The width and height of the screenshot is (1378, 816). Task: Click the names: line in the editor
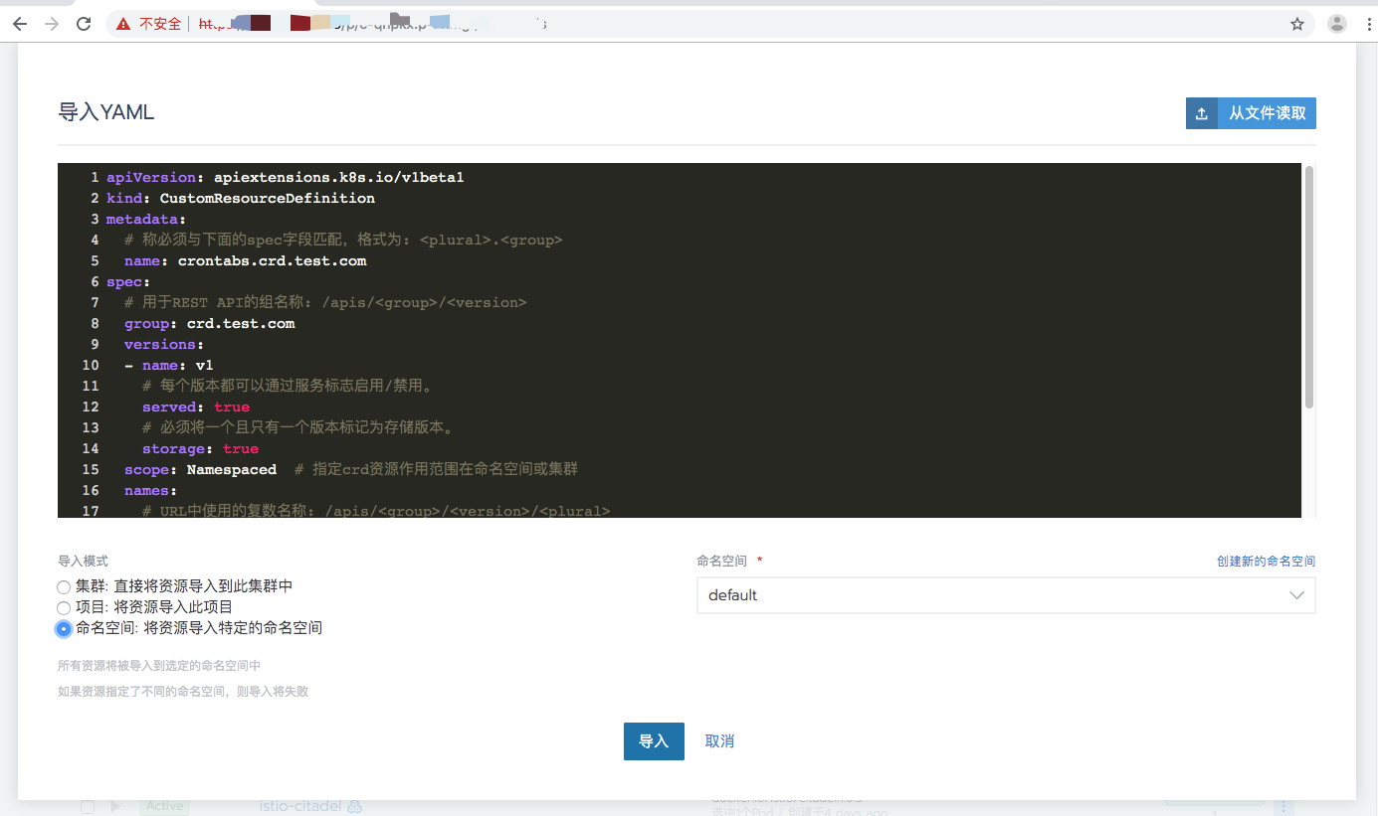[150, 490]
